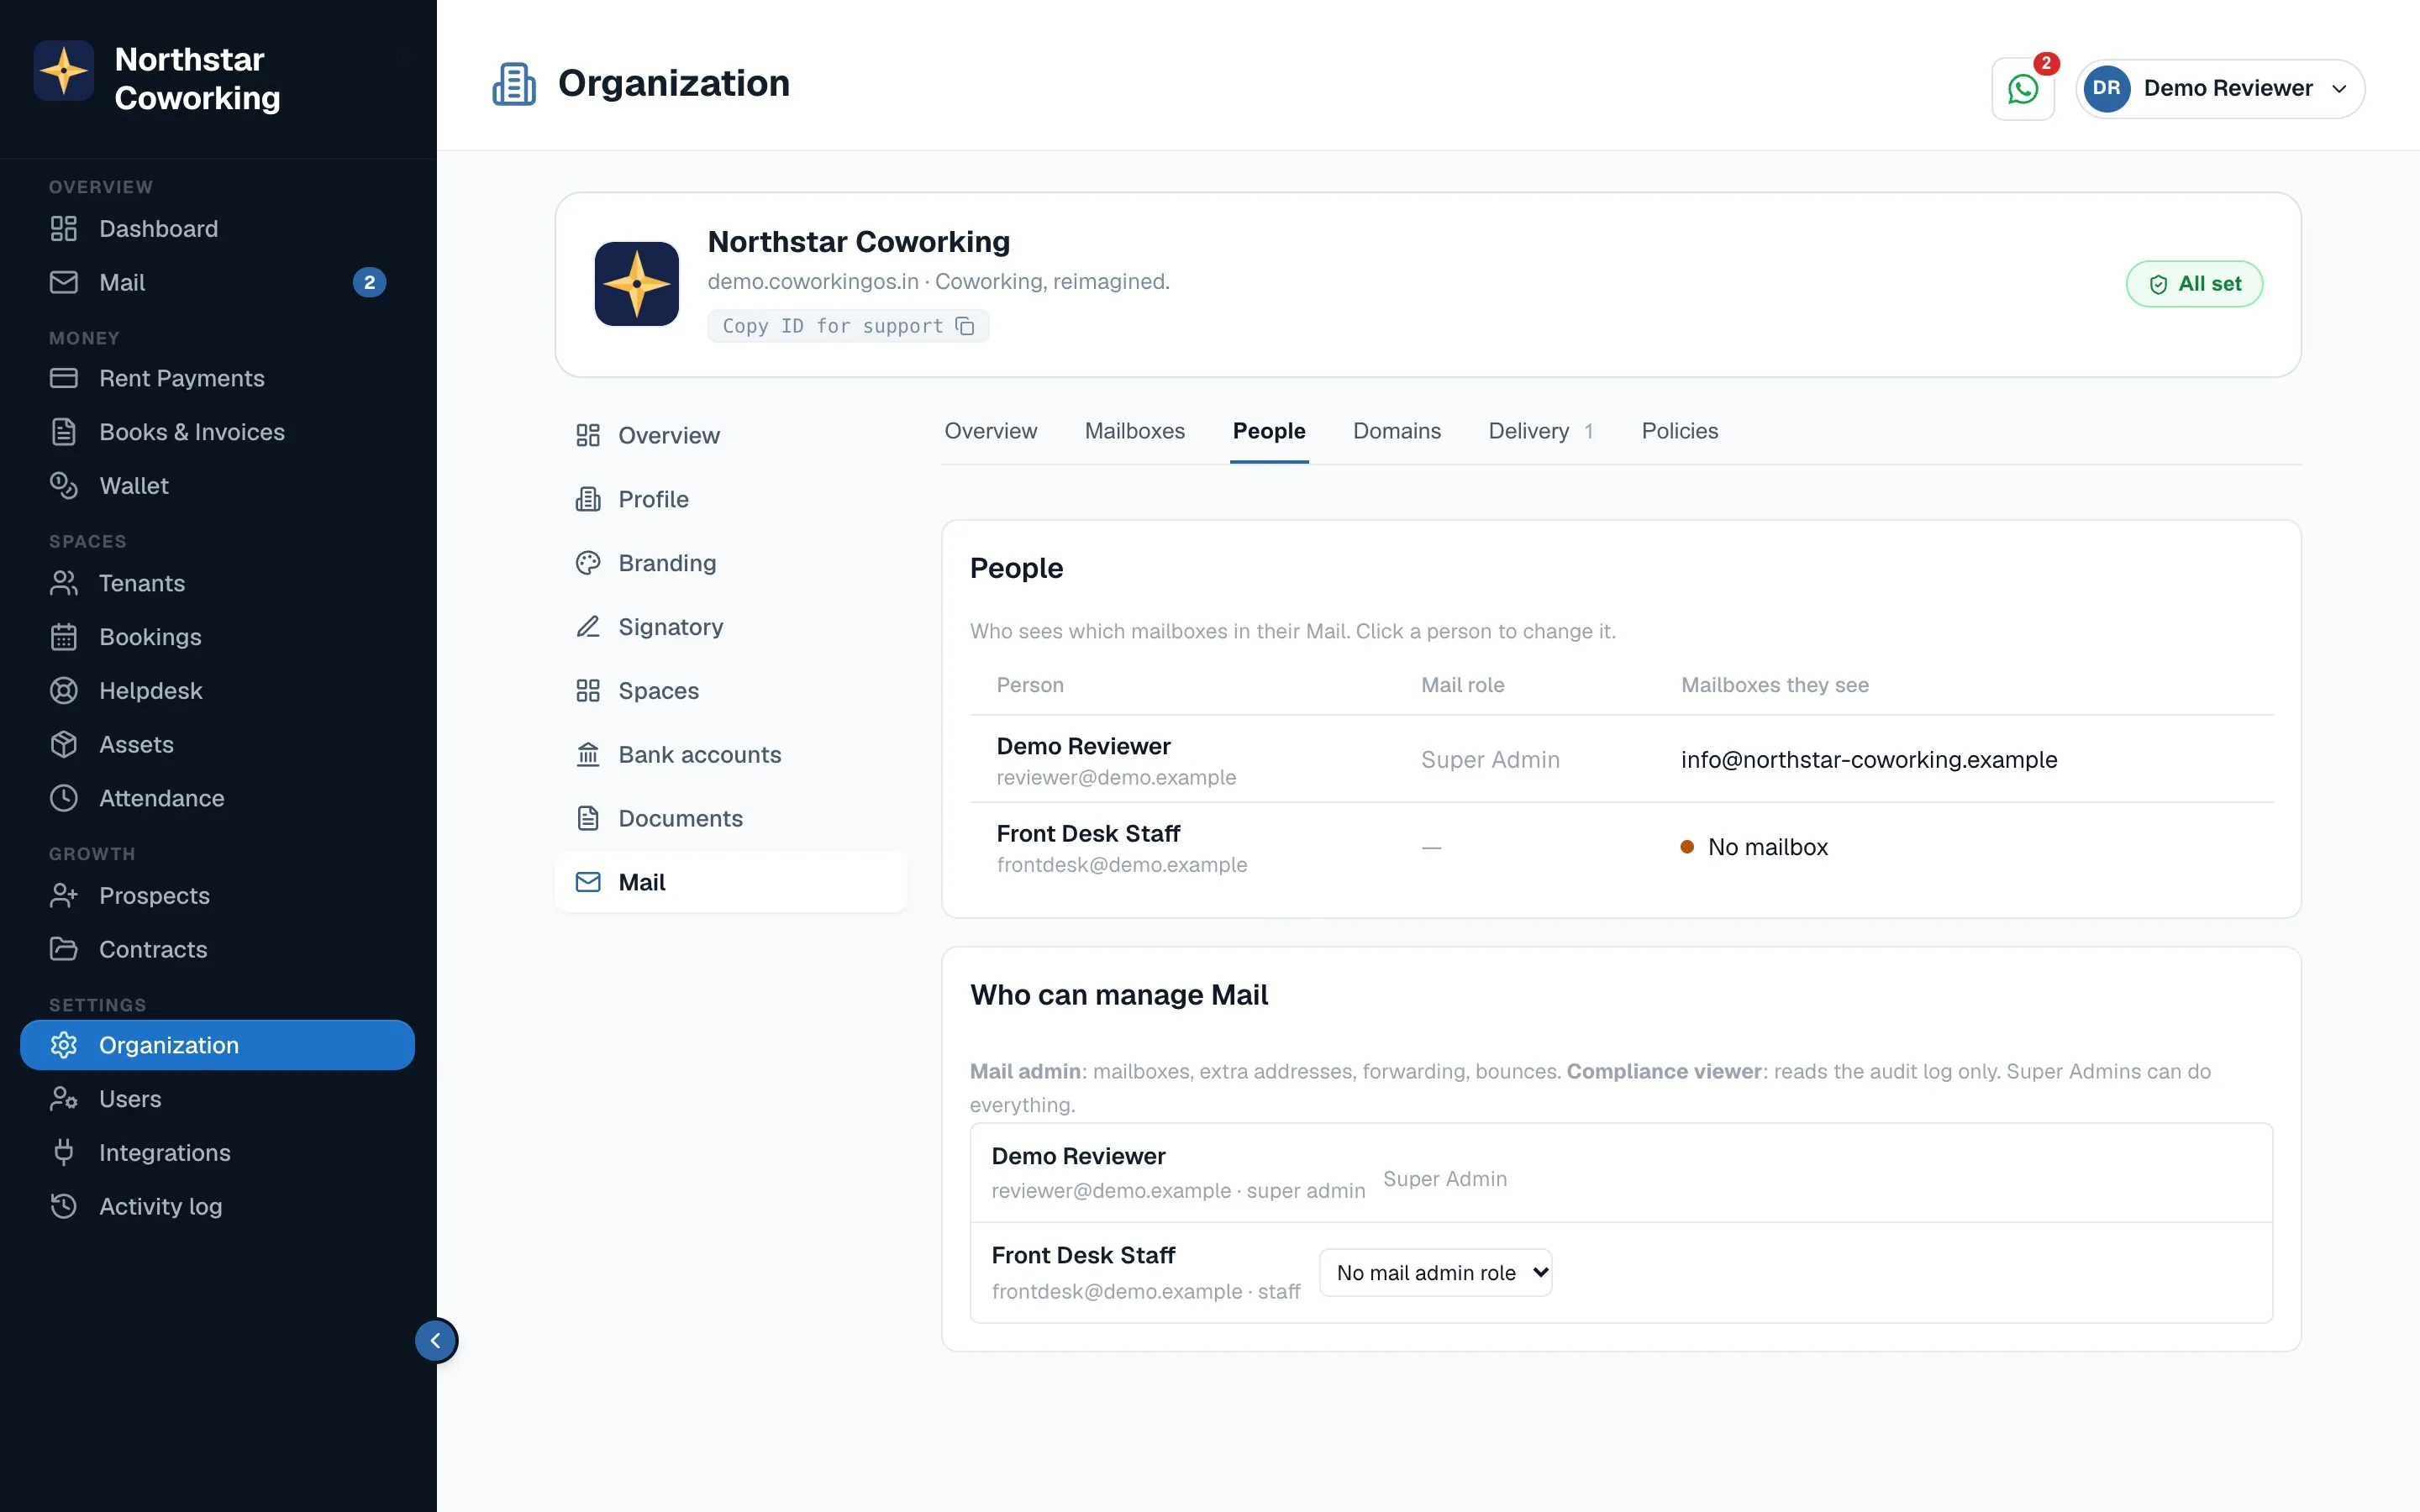Open Prospects in sidebar
Image resolution: width=2420 pixels, height=1512 pixels.
pyautogui.click(x=217, y=896)
